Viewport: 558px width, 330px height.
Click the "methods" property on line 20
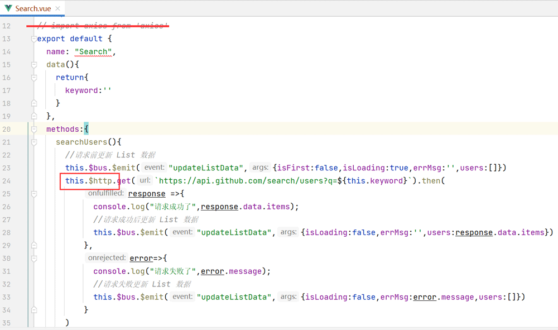pos(62,129)
